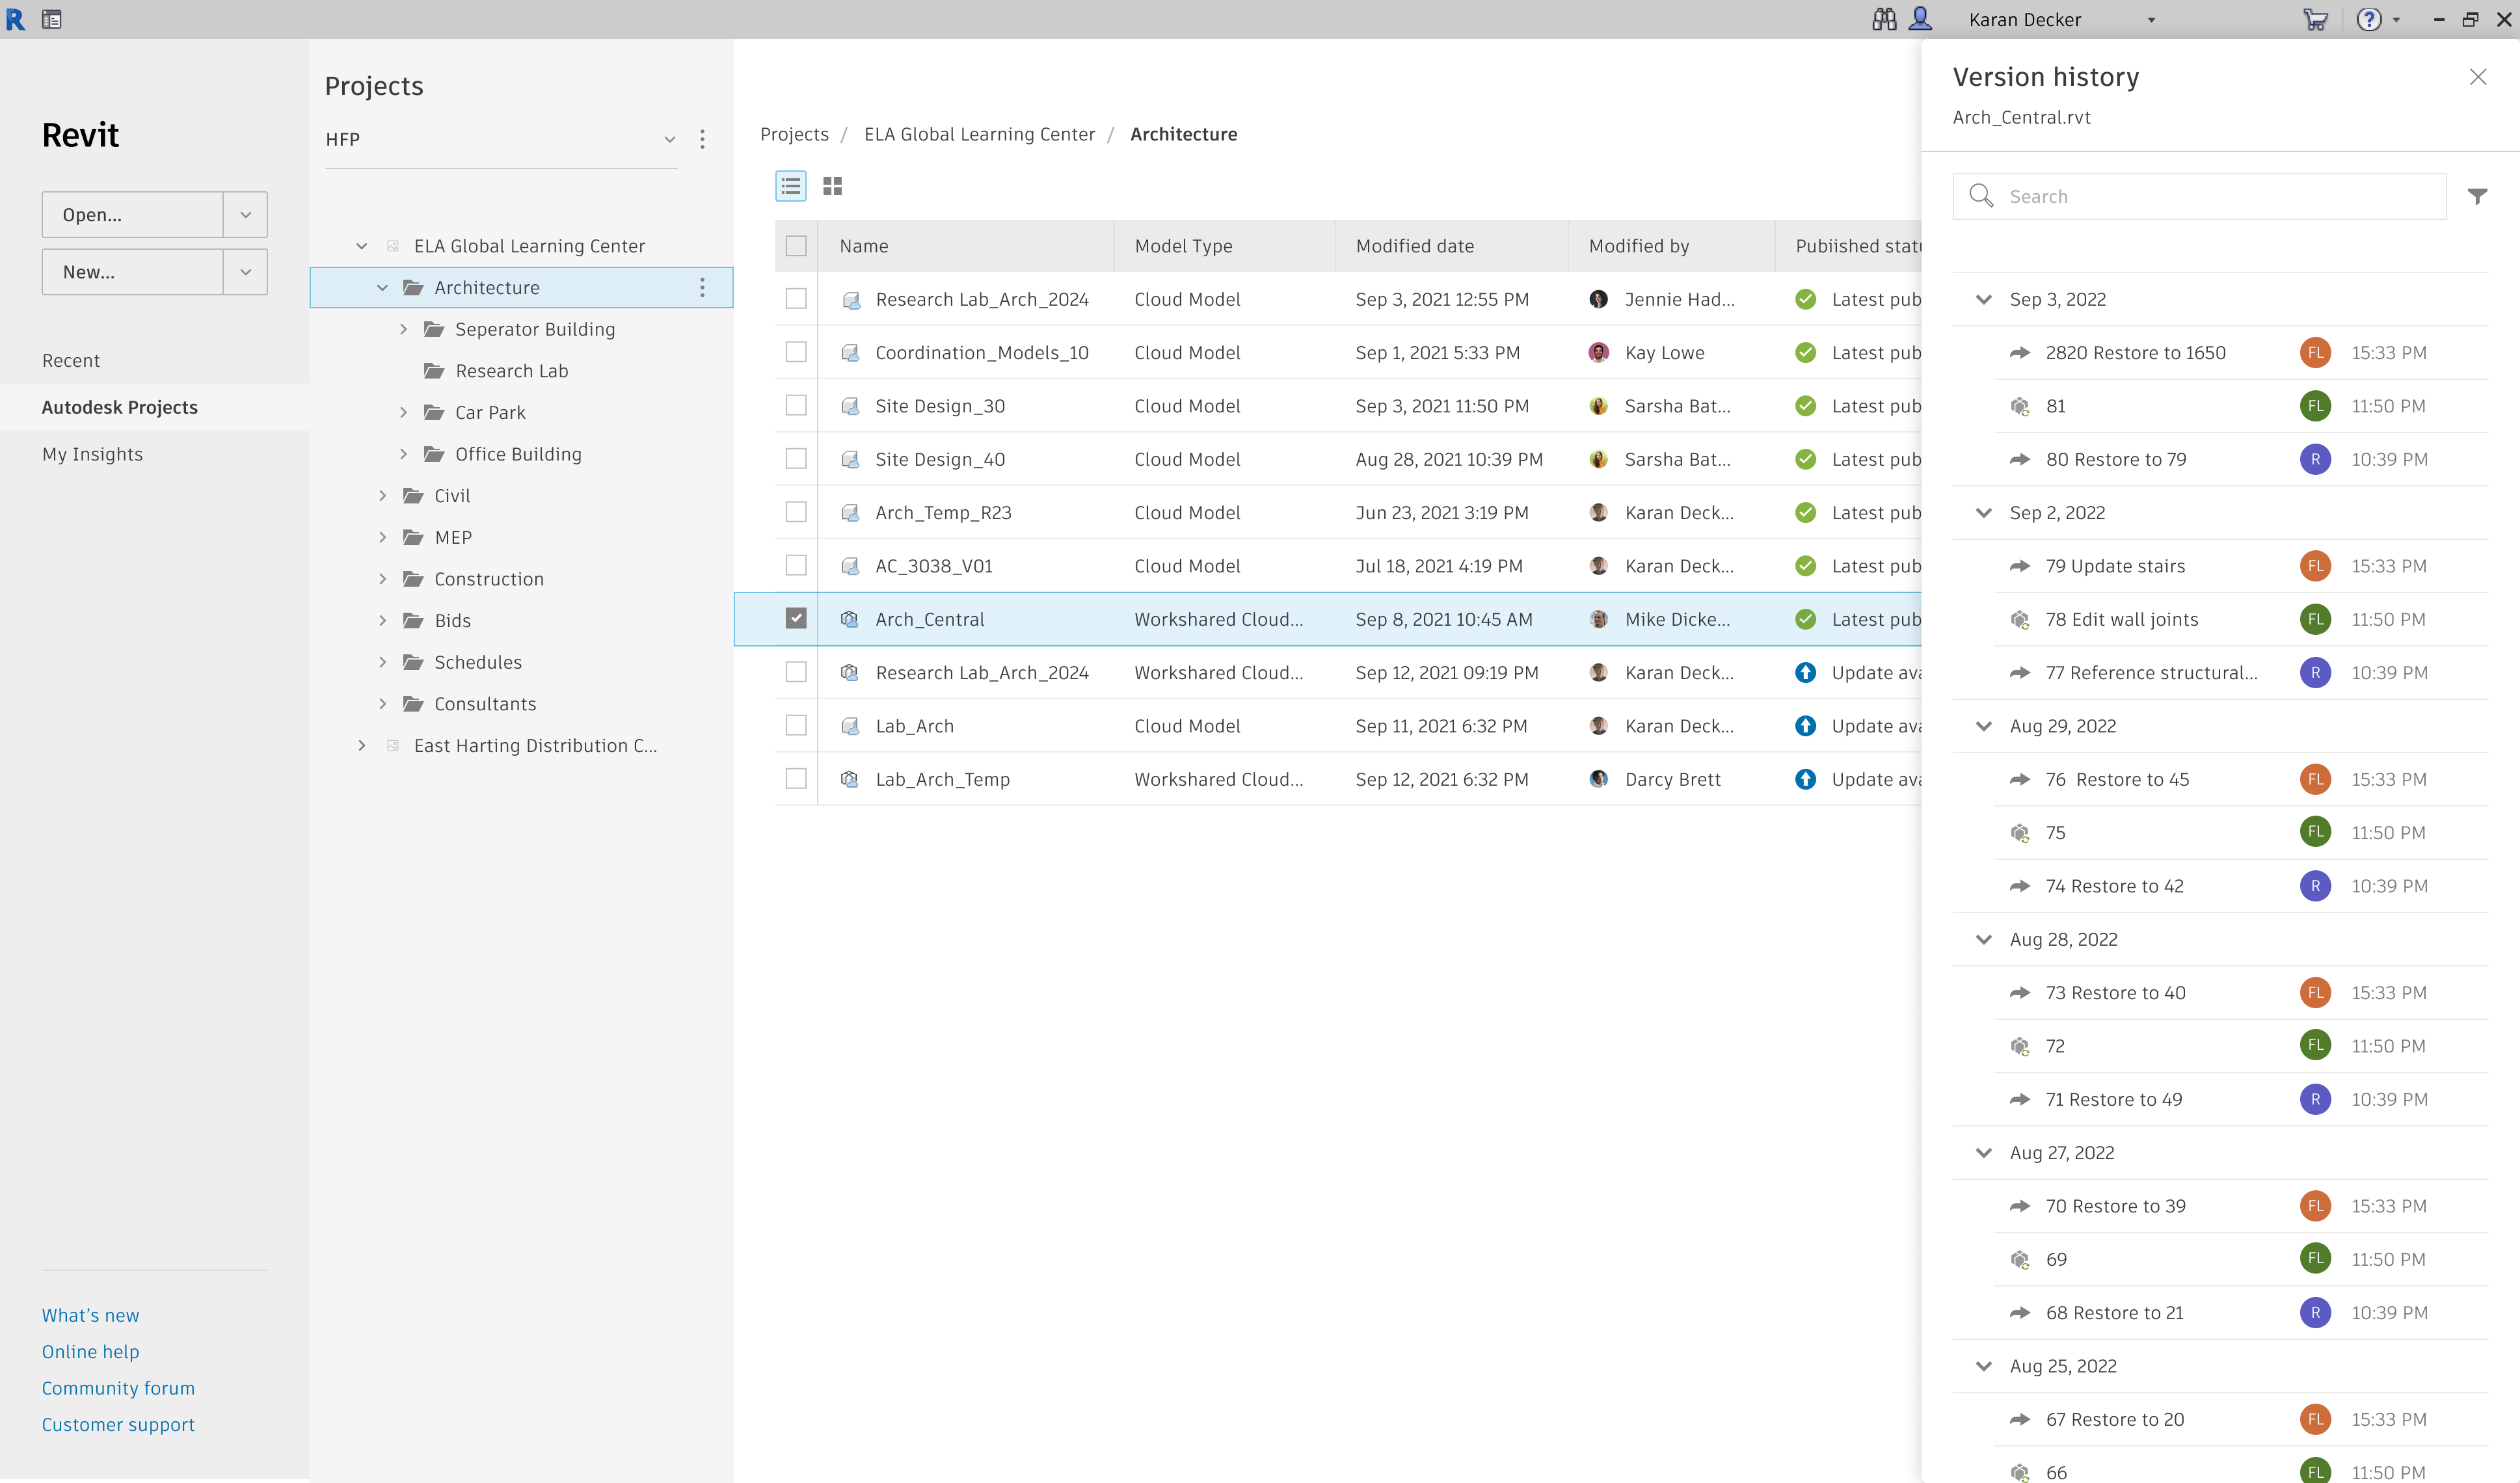
Task: Click ELA Global Learning Center breadcrumb
Action: pos(979,134)
